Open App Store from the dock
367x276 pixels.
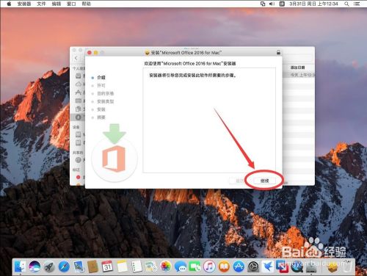coord(239,266)
